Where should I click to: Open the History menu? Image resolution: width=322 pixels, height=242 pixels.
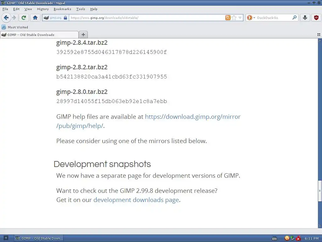43,9
